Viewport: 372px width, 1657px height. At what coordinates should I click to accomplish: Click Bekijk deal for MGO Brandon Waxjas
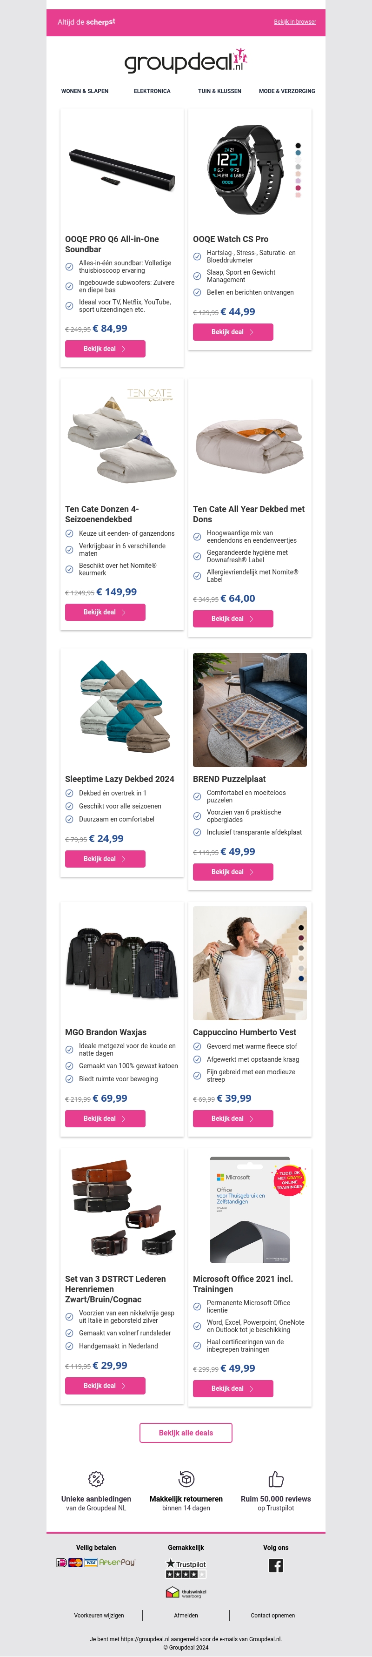[106, 1118]
